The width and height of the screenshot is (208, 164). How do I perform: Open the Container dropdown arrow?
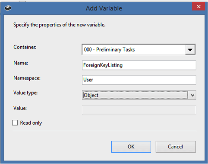point(190,50)
